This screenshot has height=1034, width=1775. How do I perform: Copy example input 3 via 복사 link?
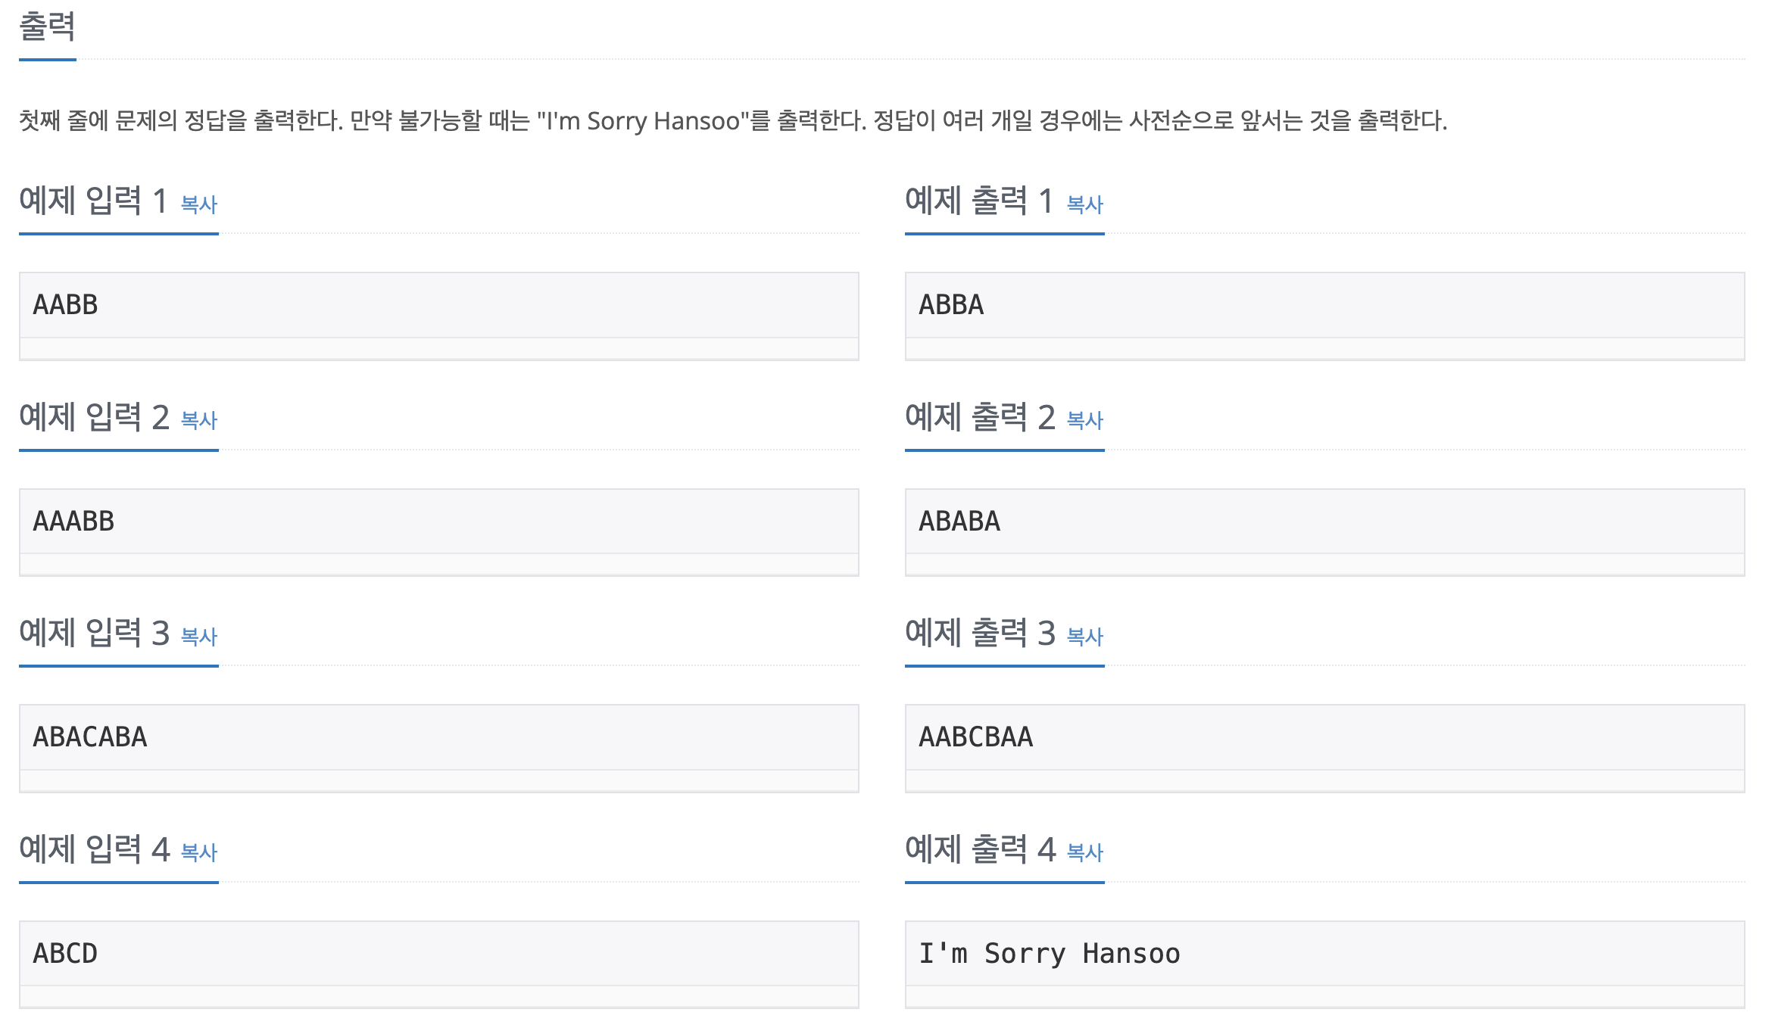[x=199, y=637]
